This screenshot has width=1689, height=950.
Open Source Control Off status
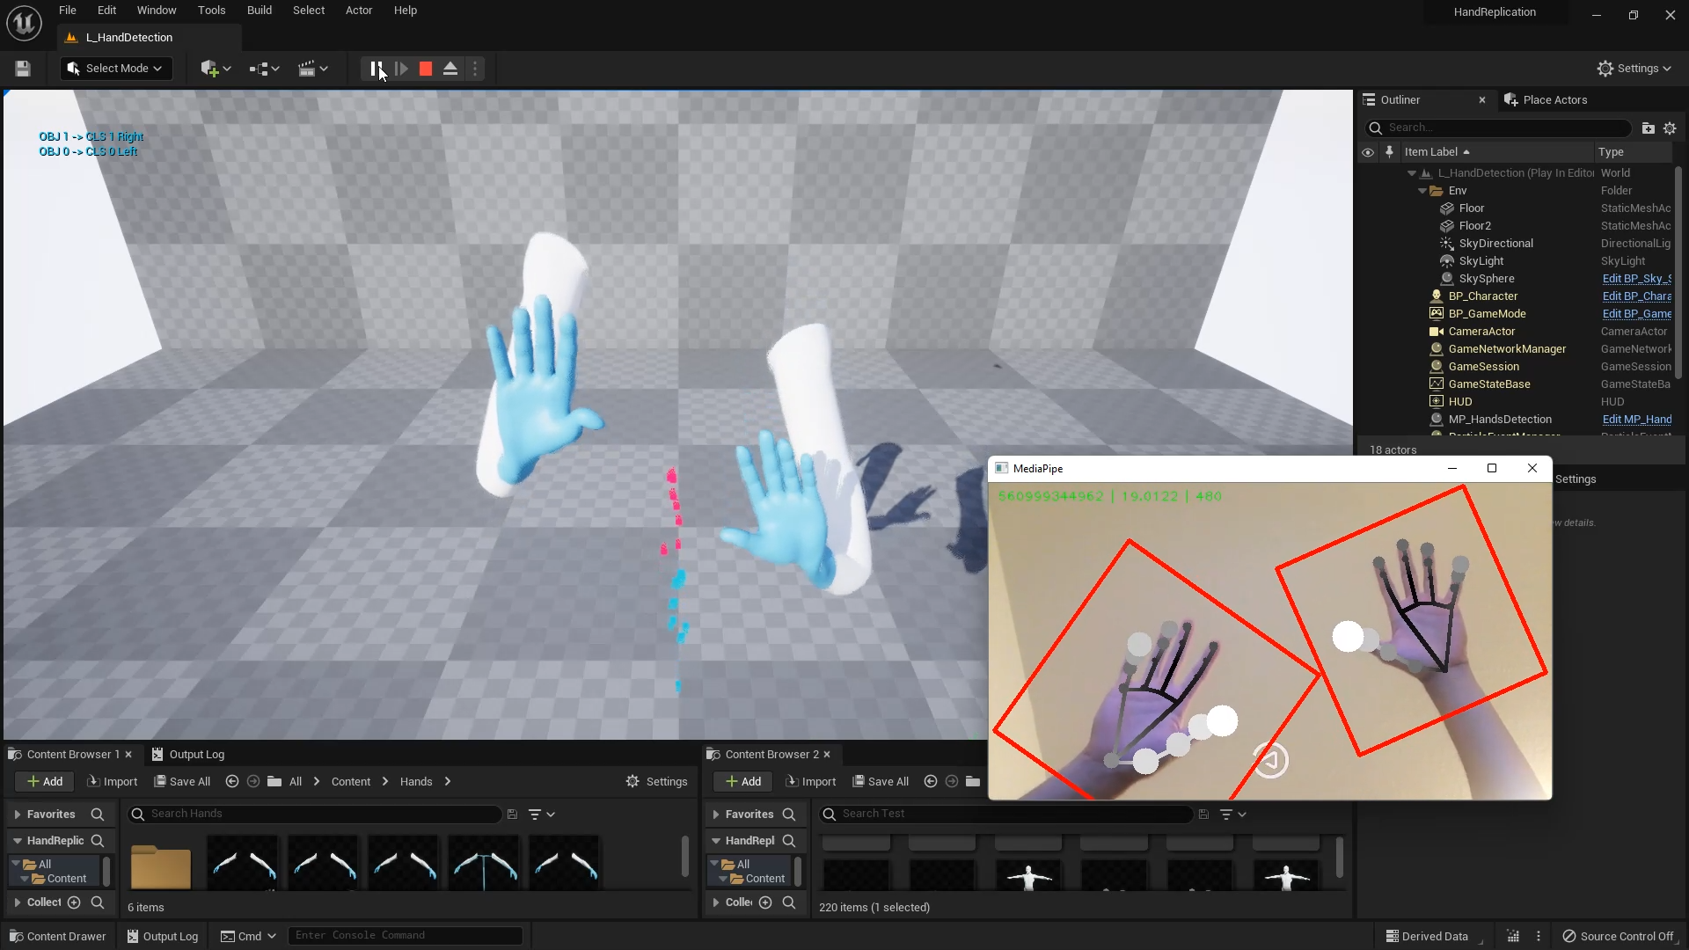pyautogui.click(x=1618, y=936)
